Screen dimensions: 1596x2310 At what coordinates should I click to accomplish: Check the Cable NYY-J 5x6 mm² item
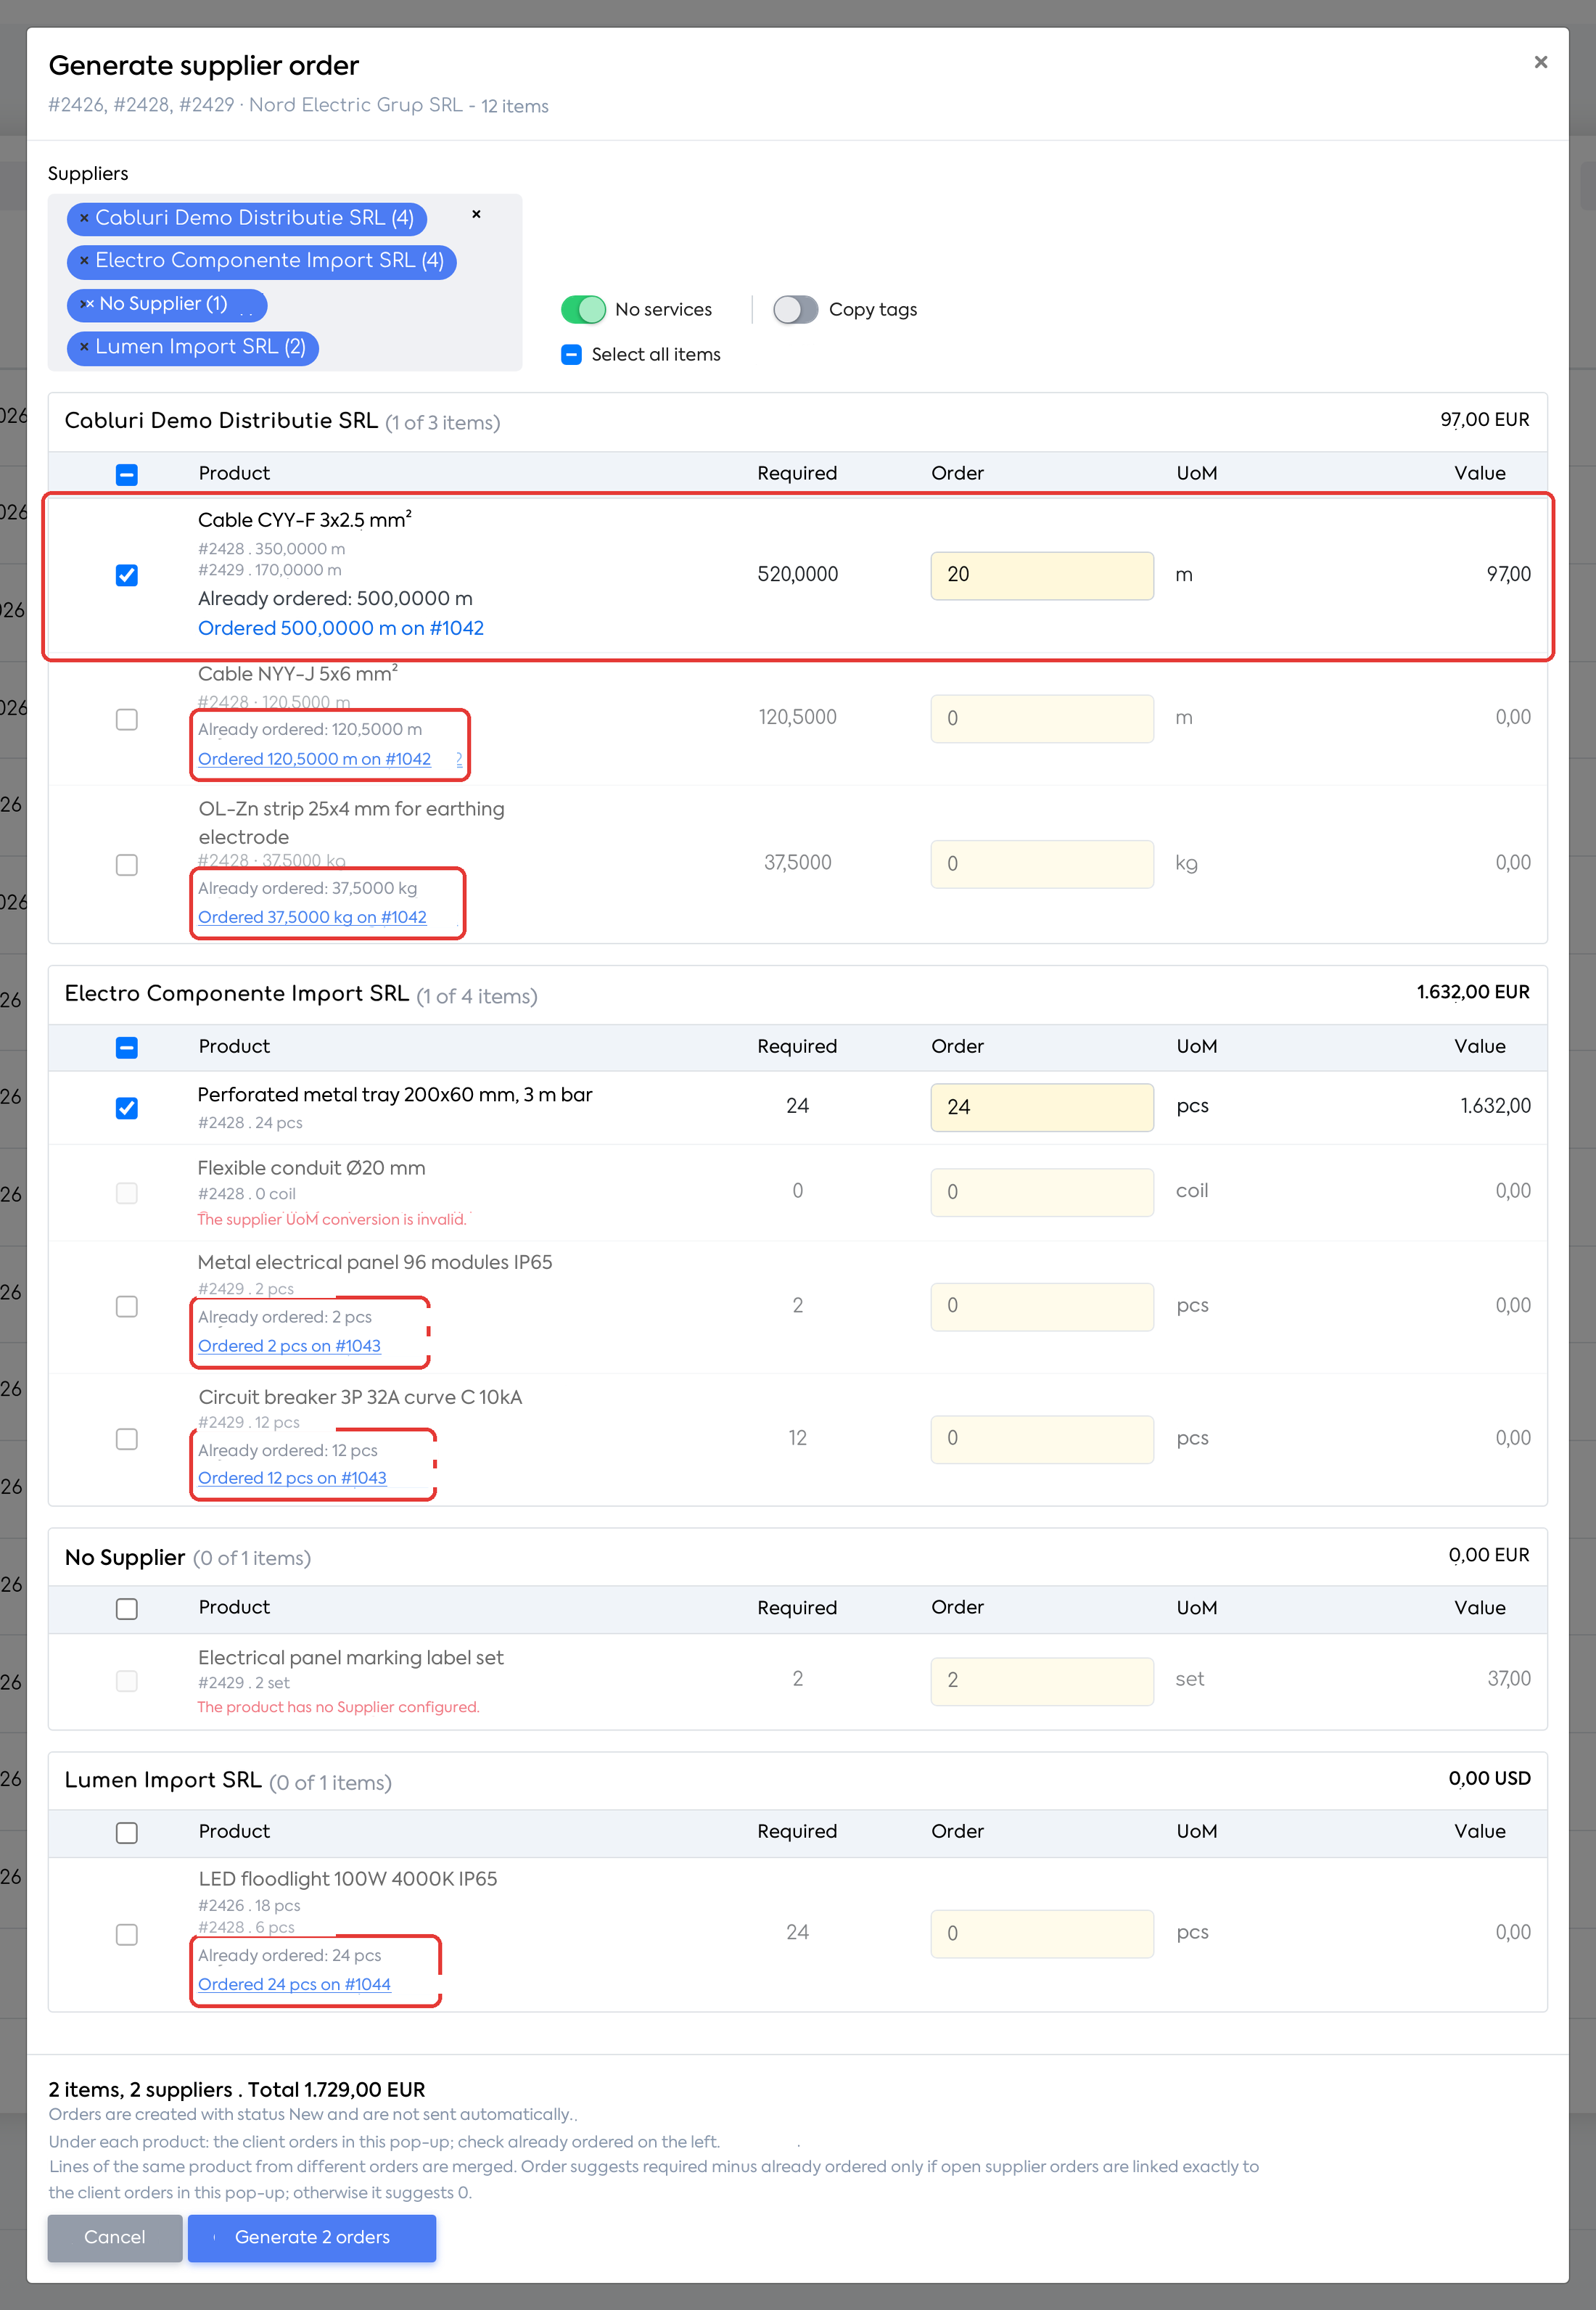tap(127, 719)
